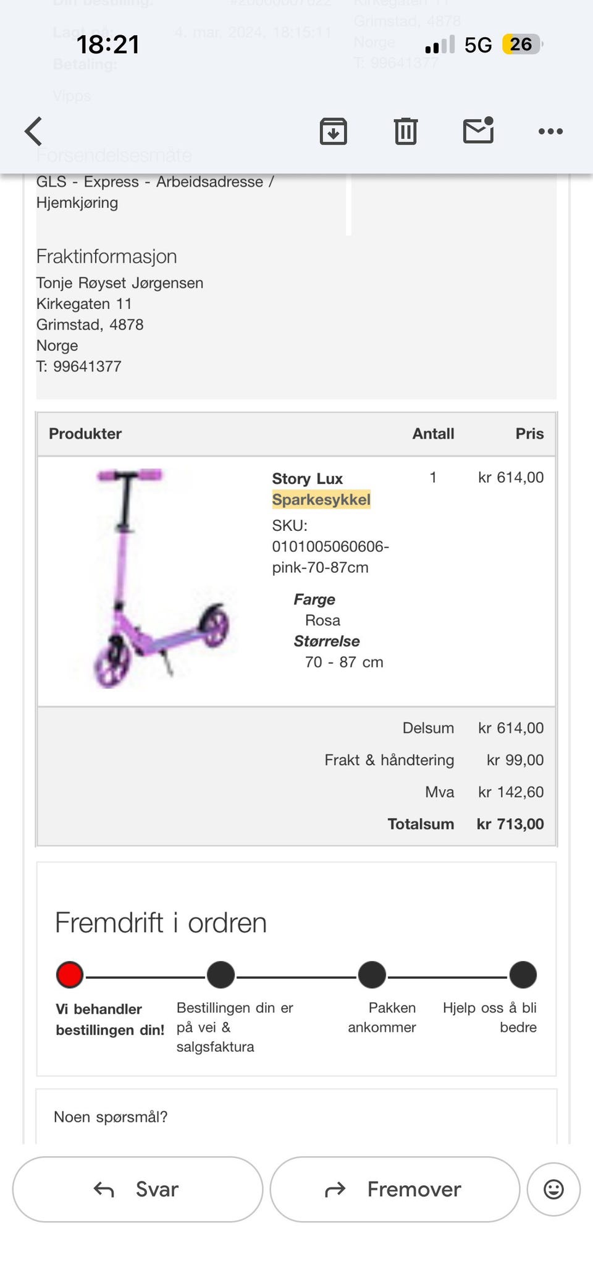
Task: Tap the battery indicator in status bar
Action: tap(521, 44)
